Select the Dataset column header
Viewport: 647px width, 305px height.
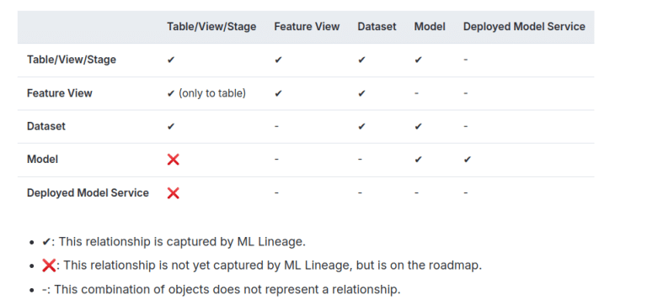coord(377,27)
